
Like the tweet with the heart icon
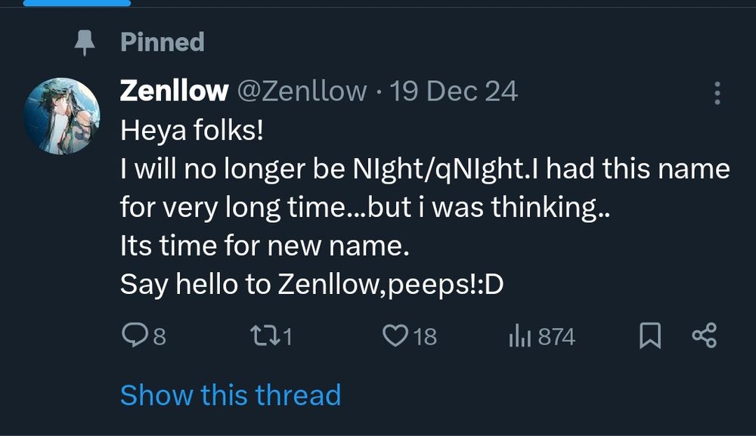tap(395, 335)
